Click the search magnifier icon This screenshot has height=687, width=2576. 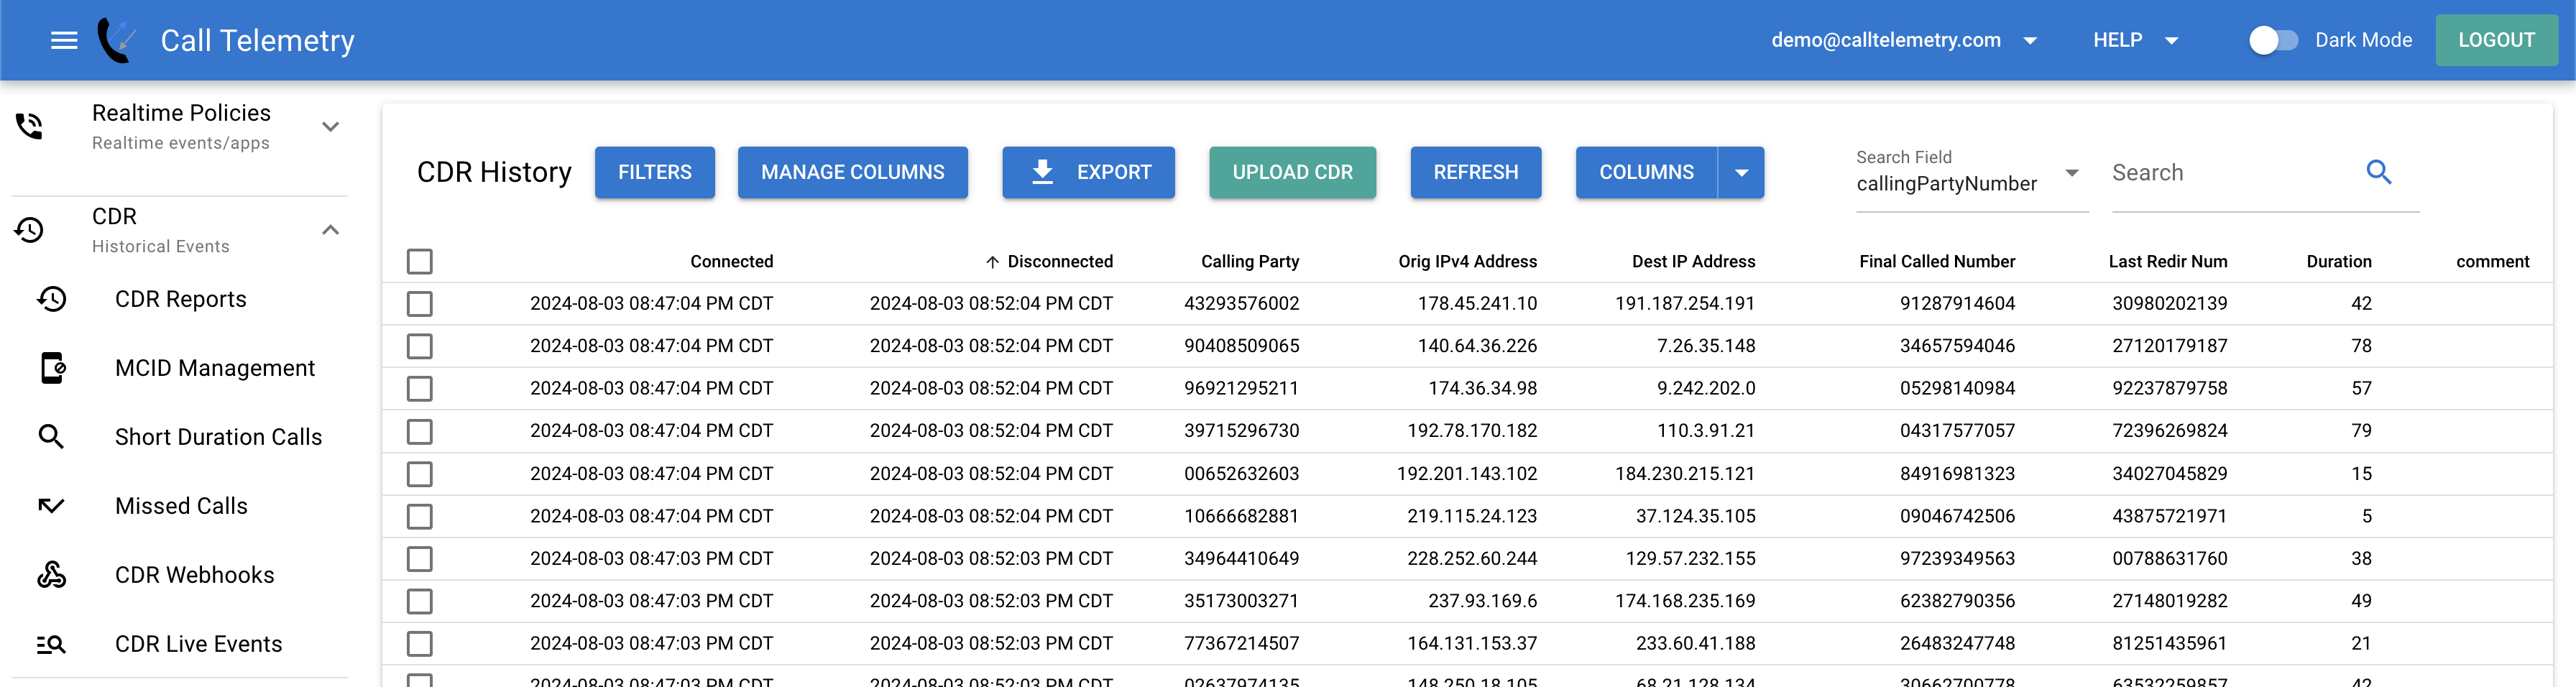[x=2379, y=172]
